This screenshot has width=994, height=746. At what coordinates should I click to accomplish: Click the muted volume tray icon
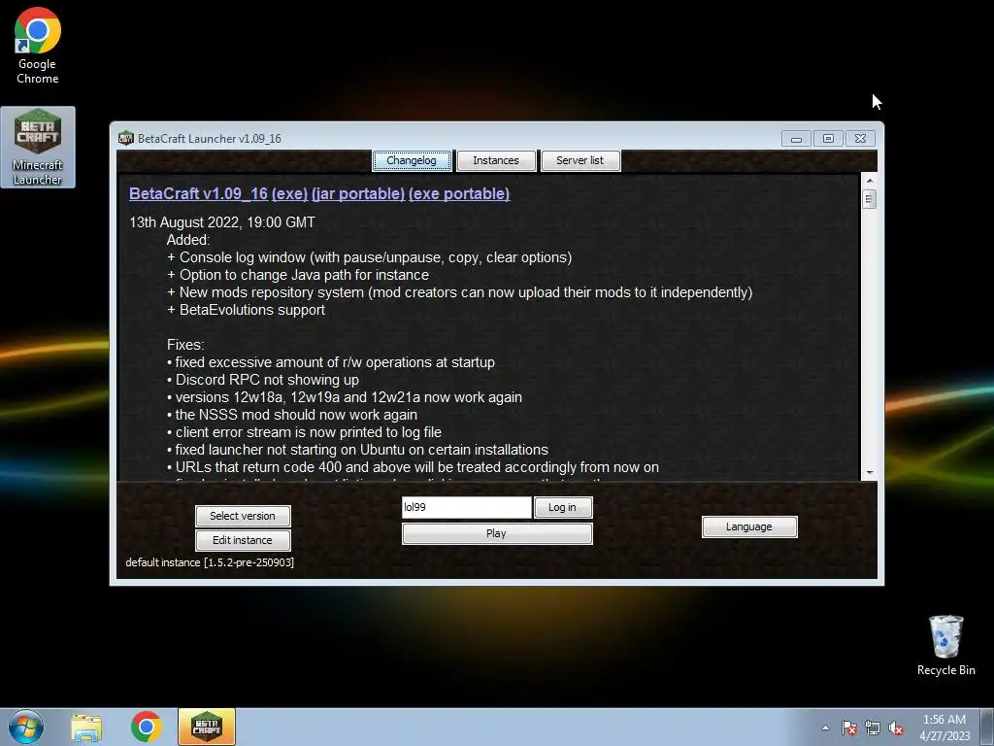(x=896, y=728)
